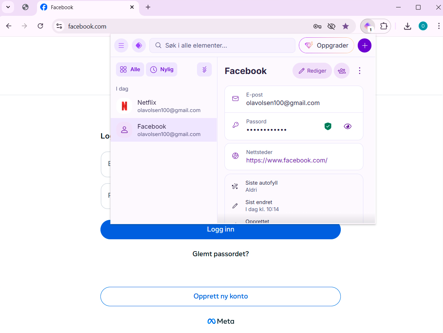Open the password manager extension icon
The image size is (443, 333).
(368, 26)
